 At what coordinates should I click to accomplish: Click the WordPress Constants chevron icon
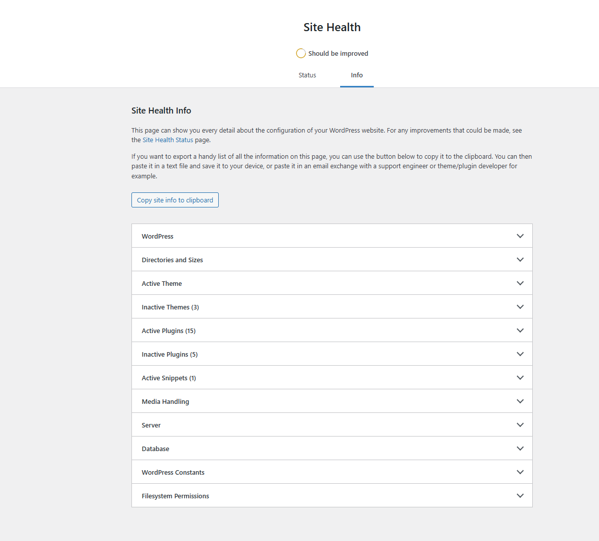520,472
